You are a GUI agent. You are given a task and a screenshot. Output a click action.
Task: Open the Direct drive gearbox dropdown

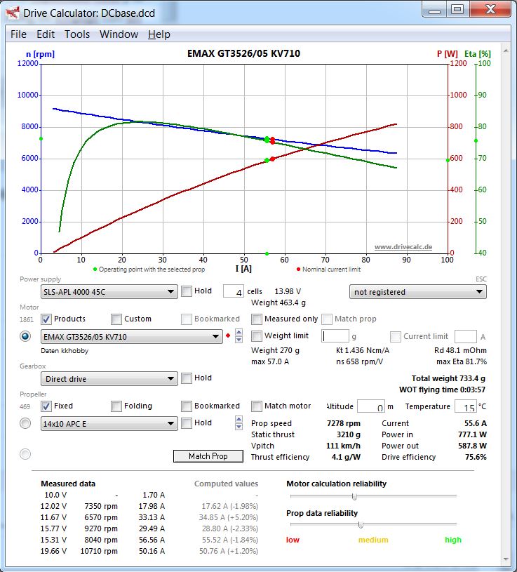click(x=109, y=379)
